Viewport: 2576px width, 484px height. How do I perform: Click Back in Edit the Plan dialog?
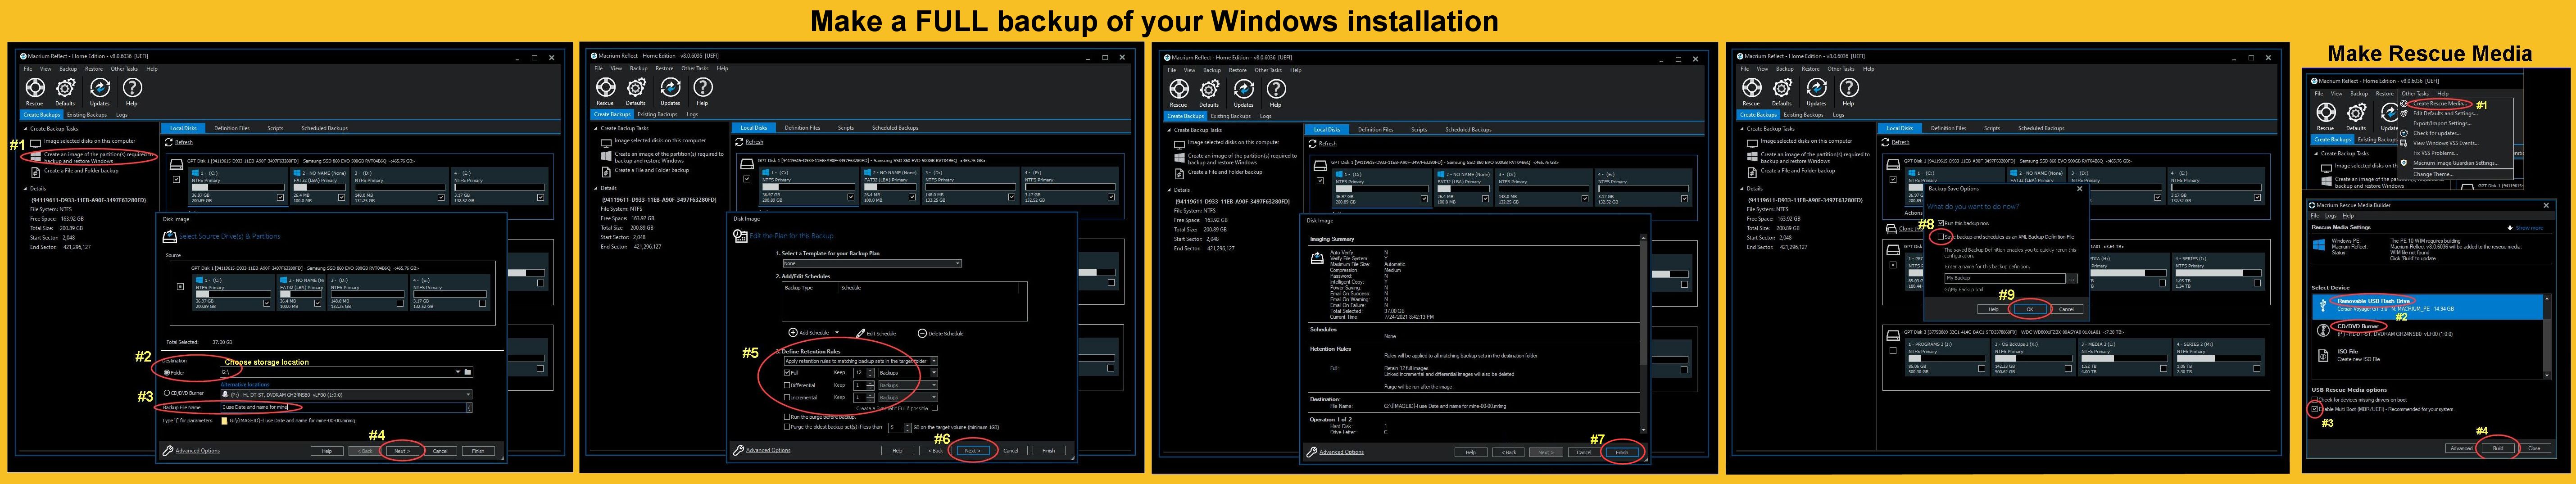pos(935,451)
